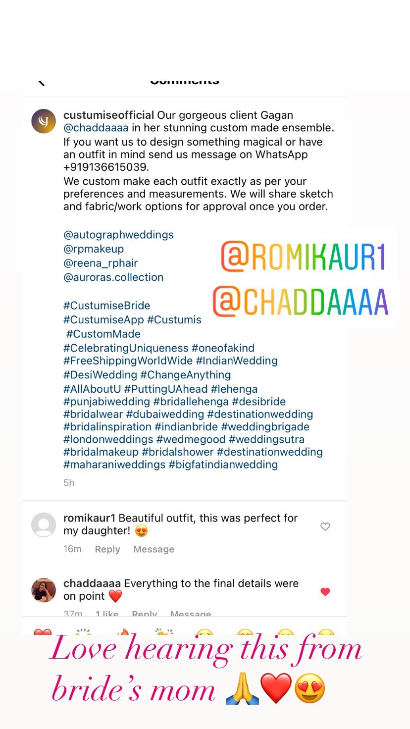This screenshot has width=410, height=729.
Task: Open the @reena_rphair mention
Action: click(101, 263)
